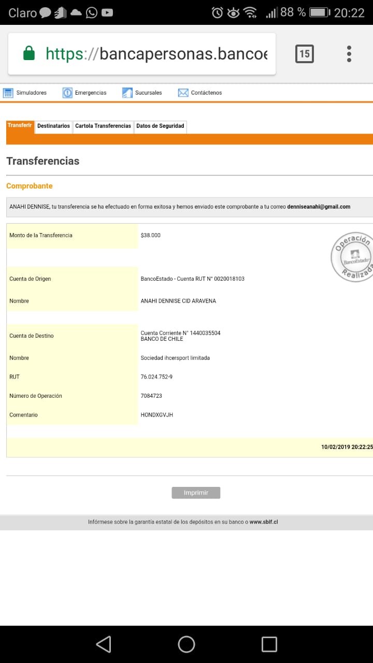Image resolution: width=373 pixels, height=663 pixels.
Task: Click the timestamp 10/02/2019 20:22:25
Action: 347,447
